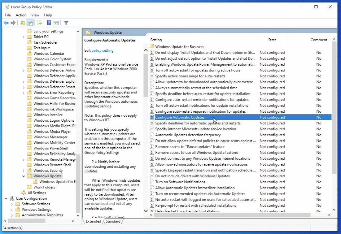Select Windows Installer in tree
Viewport: 341px width, 234px height.
pos(48,115)
